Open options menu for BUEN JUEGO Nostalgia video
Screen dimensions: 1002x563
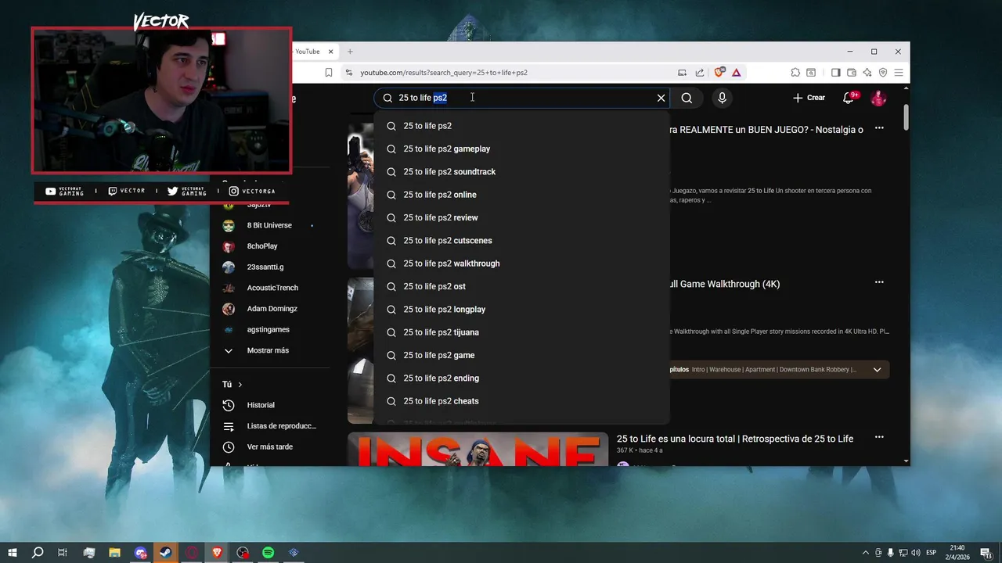pyautogui.click(x=879, y=128)
